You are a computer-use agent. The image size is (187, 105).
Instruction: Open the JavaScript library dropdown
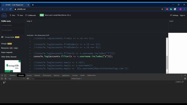point(38,35)
